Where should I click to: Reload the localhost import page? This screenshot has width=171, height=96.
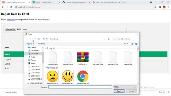coord(11,7)
